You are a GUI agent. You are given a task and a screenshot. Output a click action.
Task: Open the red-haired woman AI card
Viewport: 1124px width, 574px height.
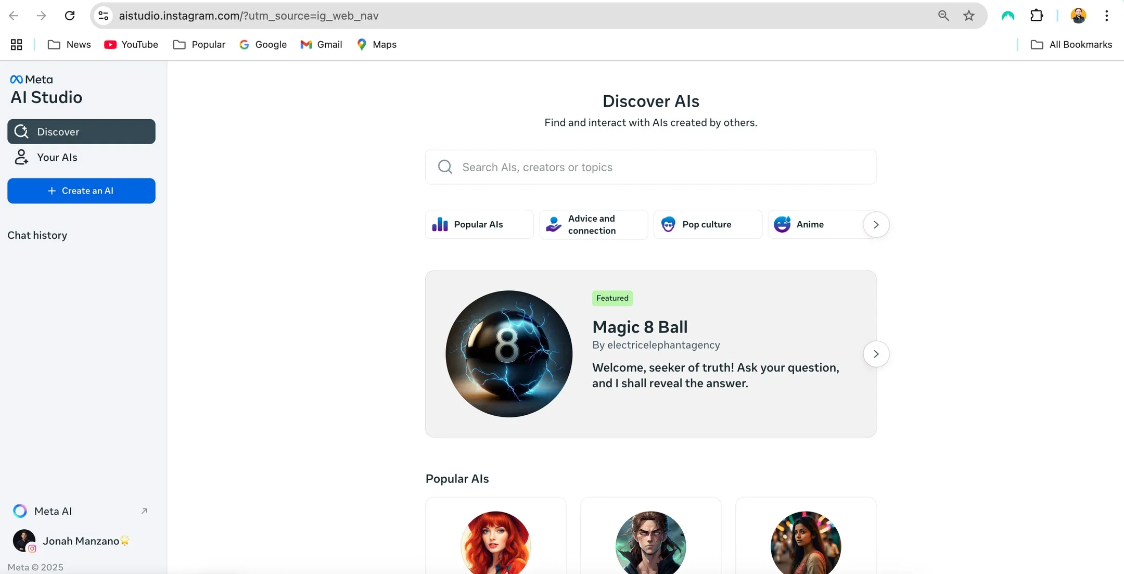(x=495, y=536)
